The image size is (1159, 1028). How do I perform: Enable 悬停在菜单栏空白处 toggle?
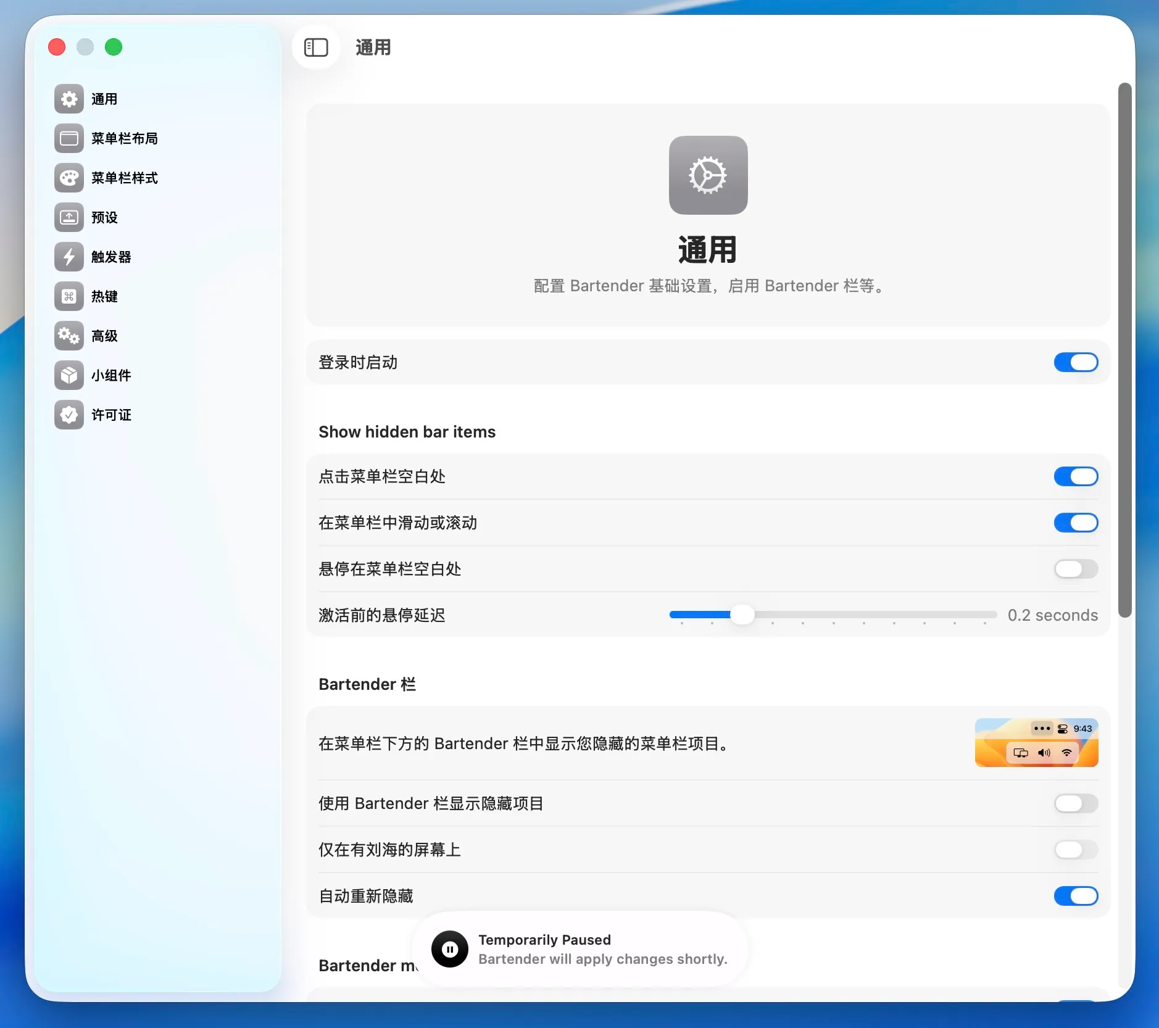coord(1076,569)
